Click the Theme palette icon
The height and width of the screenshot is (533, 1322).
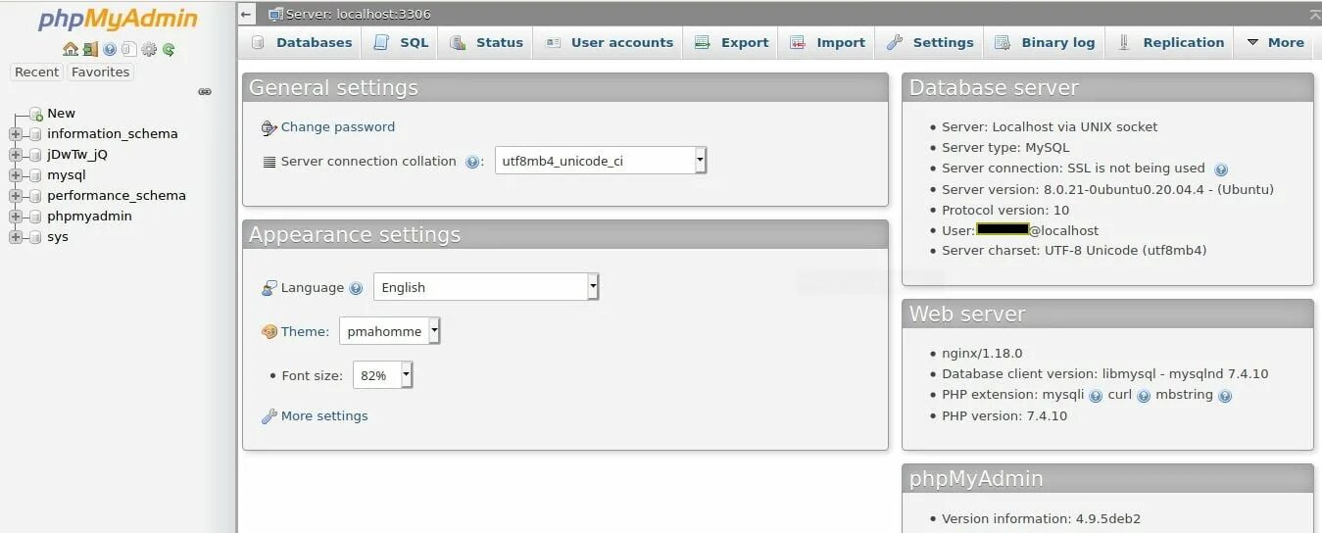point(269,332)
